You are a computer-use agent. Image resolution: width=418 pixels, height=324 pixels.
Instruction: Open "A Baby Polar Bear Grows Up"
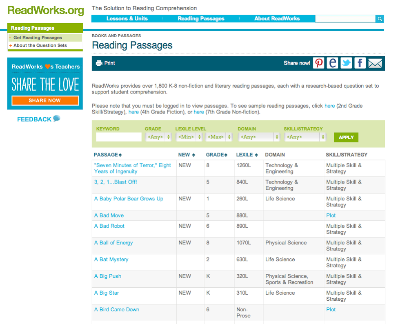click(x=129, y=199)
